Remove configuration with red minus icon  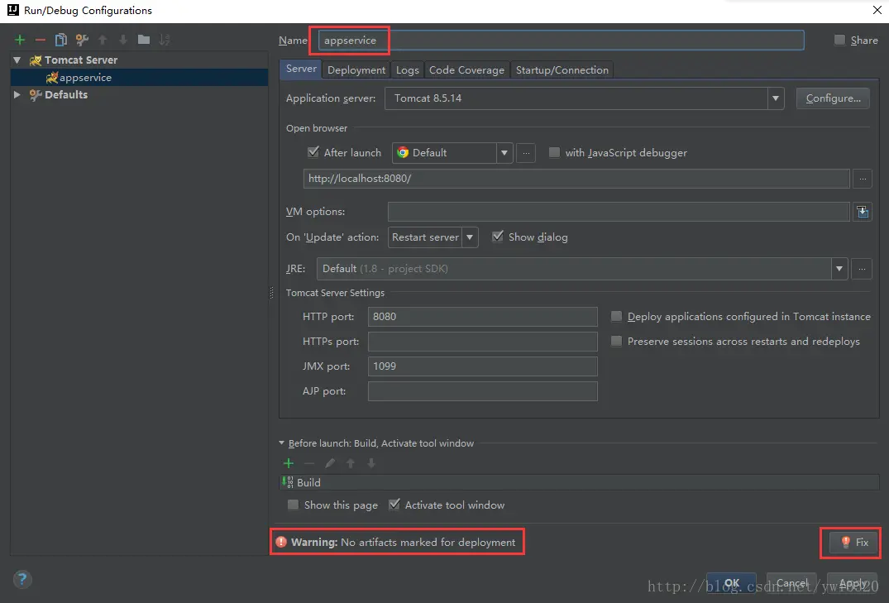point(41,40)
